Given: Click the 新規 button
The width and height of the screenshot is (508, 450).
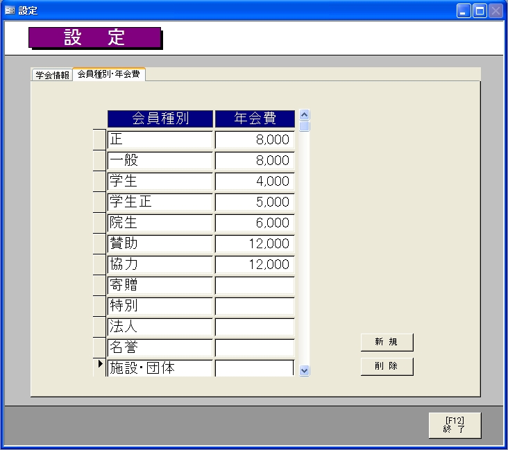Looking at the screenshot, I should click(387, 342).
